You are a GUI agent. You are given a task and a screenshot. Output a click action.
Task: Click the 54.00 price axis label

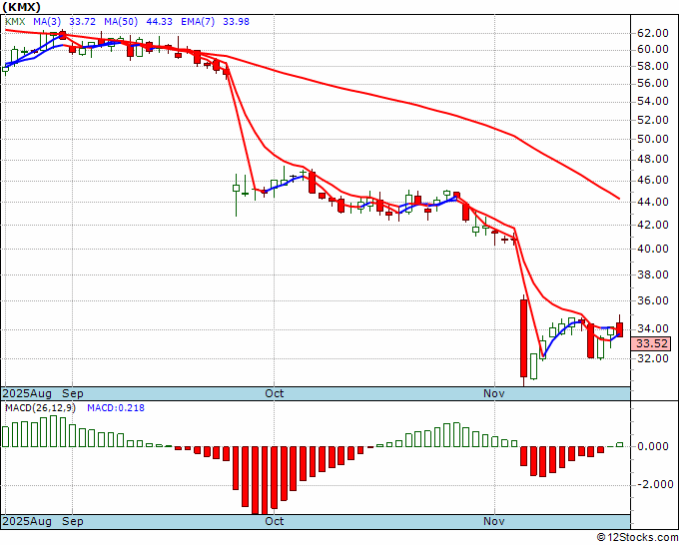click(653, 101)
